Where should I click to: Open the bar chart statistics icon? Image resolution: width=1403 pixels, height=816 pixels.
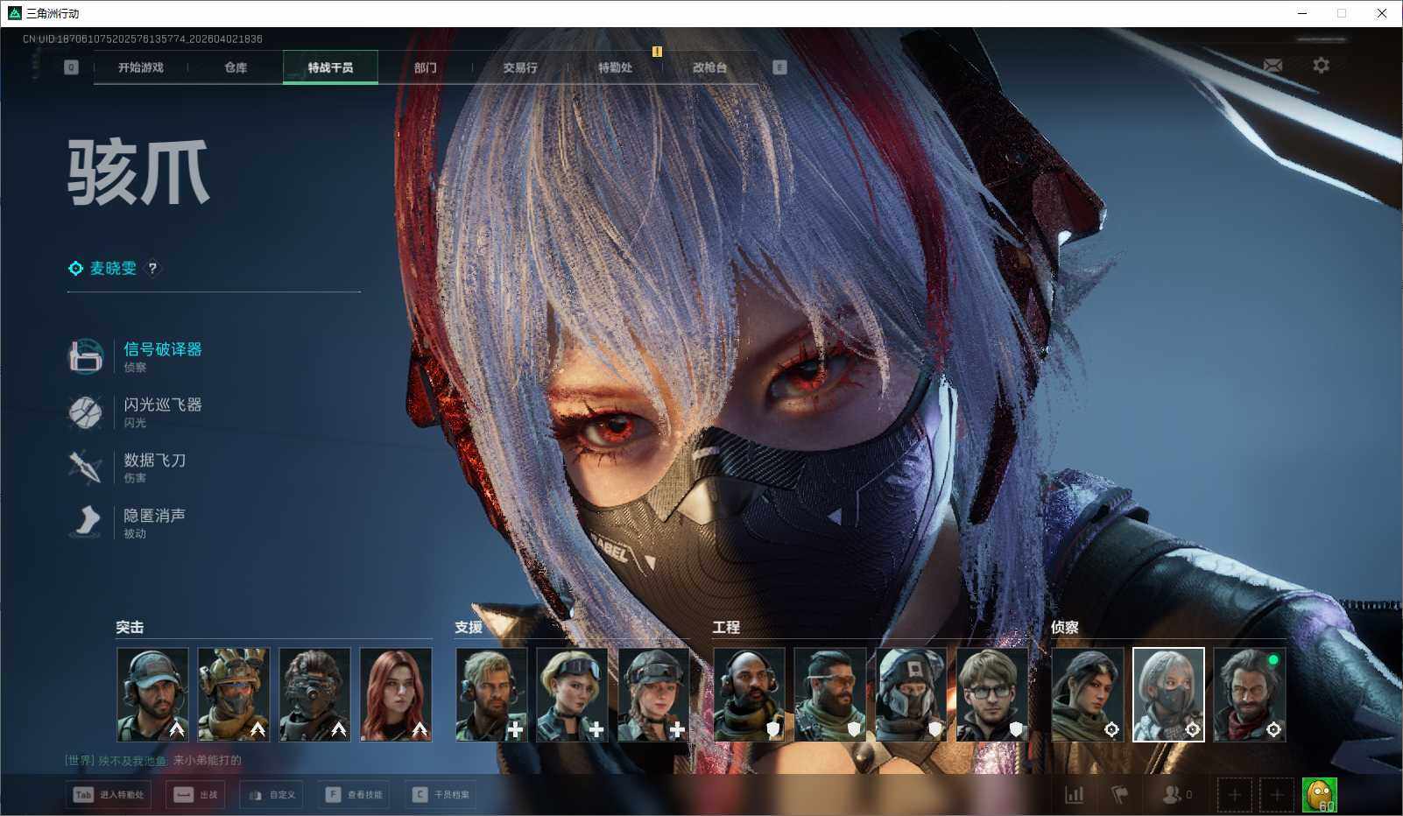pyautogui.click(x=1074, y=794)
